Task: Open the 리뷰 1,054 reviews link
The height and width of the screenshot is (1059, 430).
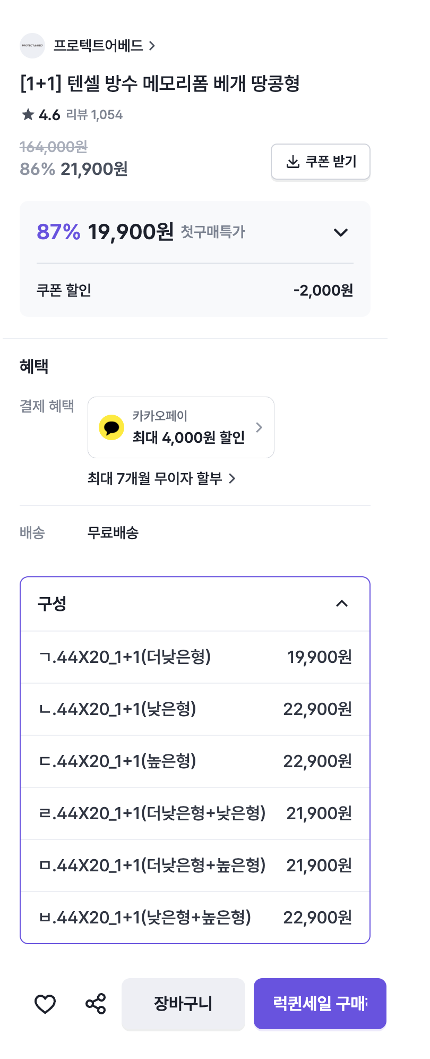Action: tap(94, 115)
